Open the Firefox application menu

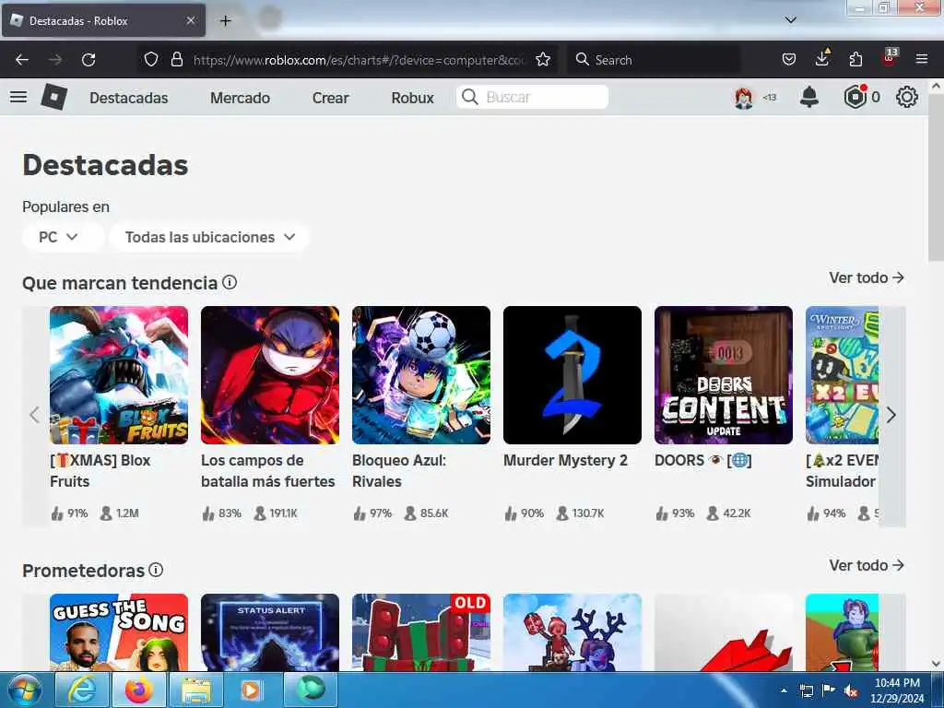(x=922, y=60)
